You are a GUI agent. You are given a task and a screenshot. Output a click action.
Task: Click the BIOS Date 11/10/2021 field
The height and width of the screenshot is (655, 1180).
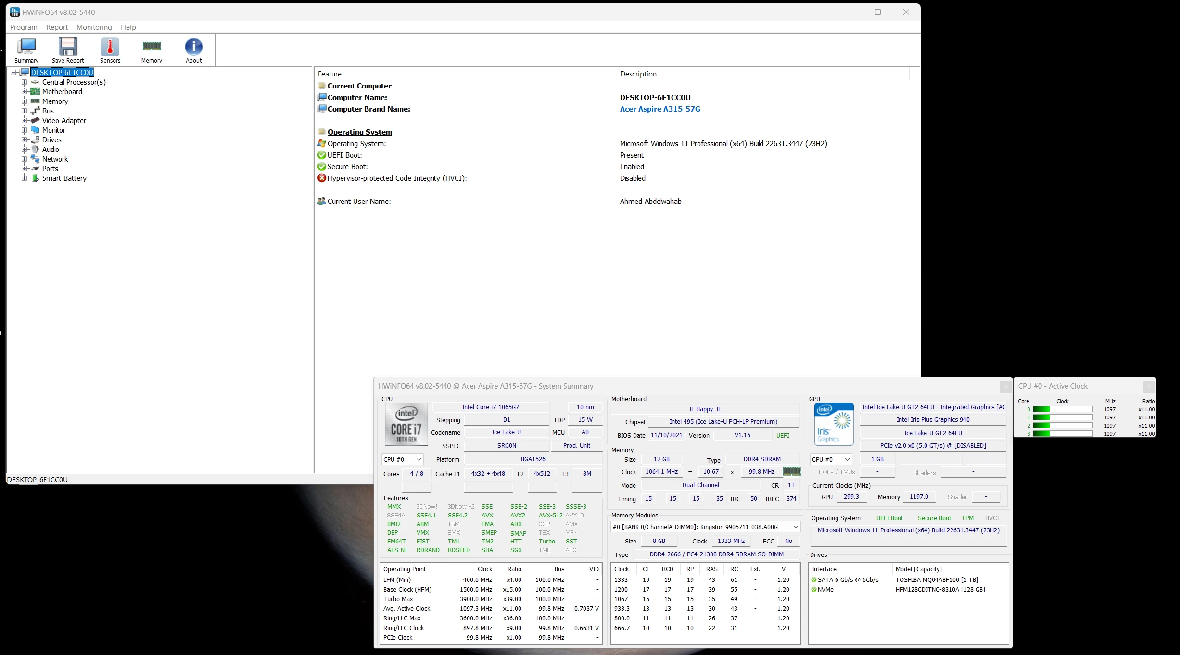666,435
